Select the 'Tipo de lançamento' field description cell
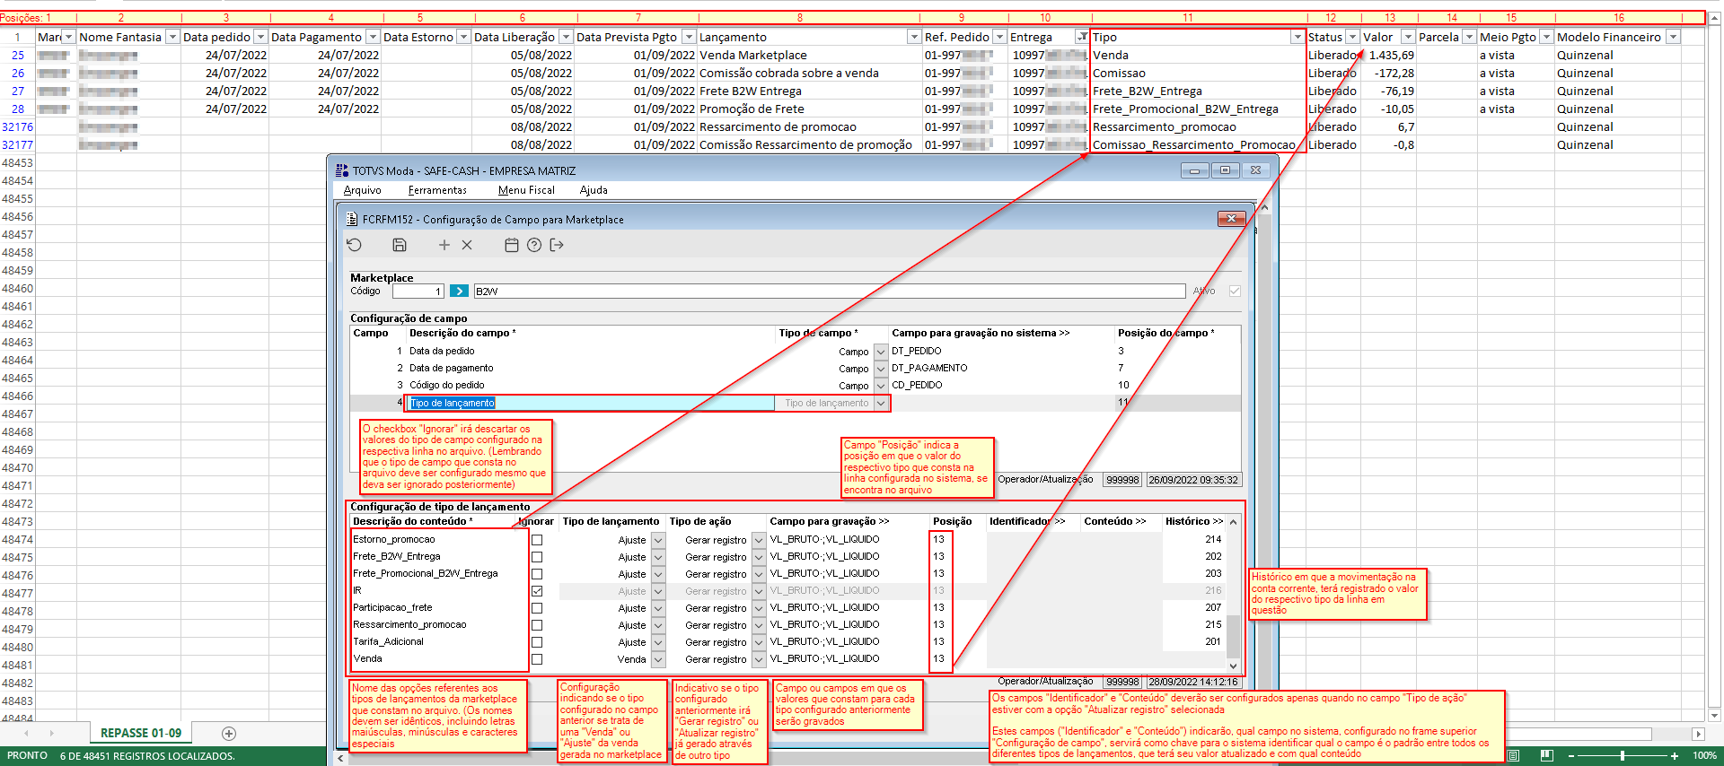1724x766 pixels. 591,404
